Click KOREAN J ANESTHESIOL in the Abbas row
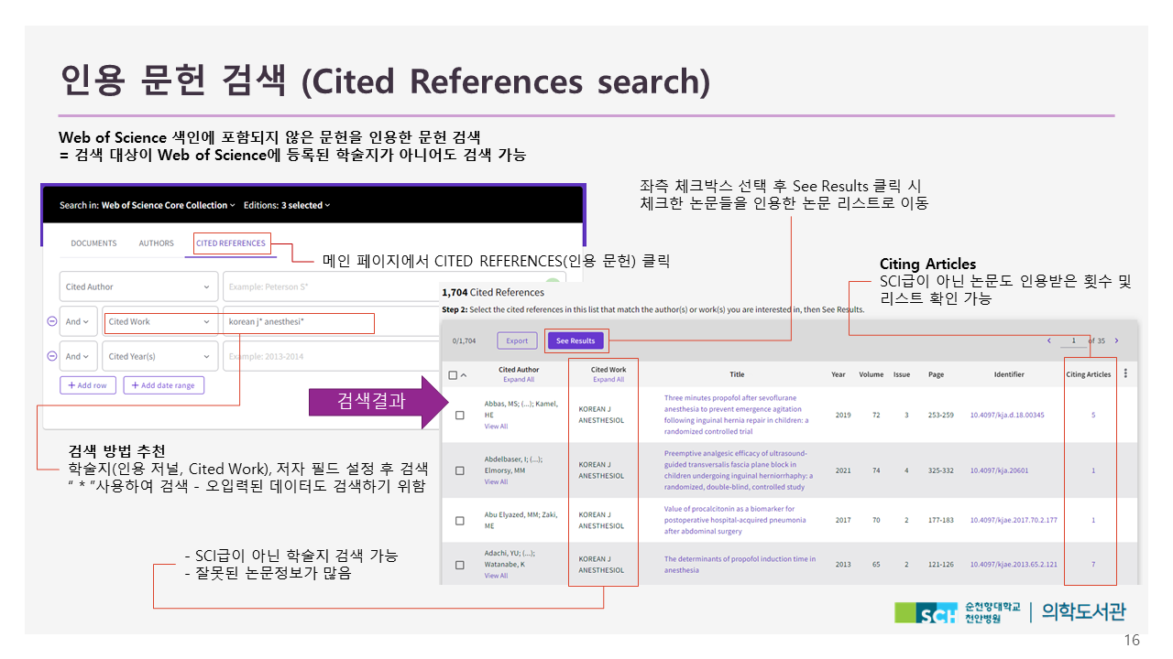Image resolution: width=1173 pixels, height=659 pixels. pos(601,416)
